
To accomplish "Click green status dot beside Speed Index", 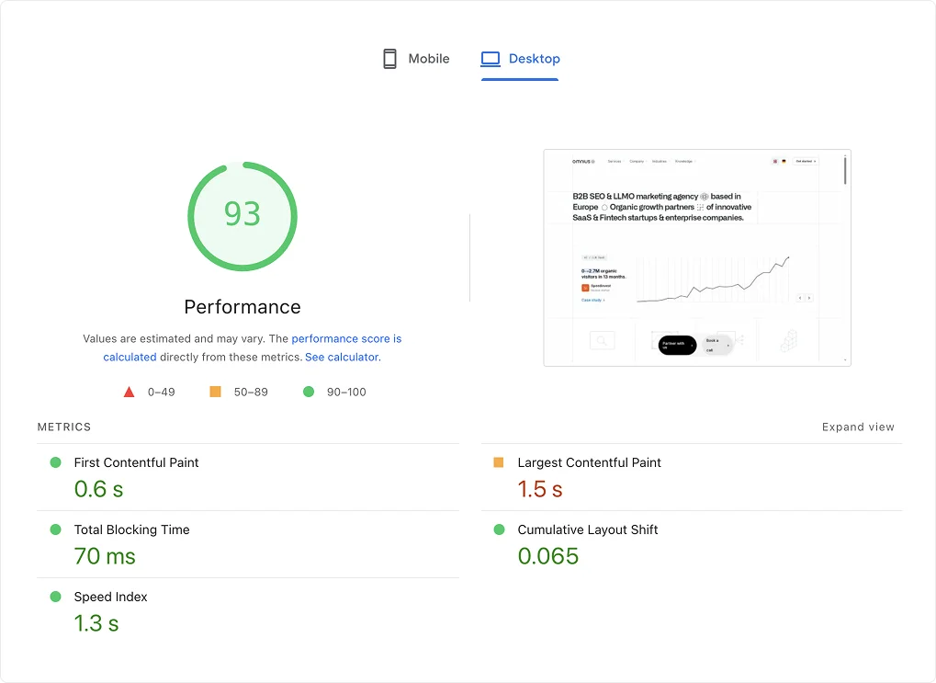I will click(x=55, y=597).
